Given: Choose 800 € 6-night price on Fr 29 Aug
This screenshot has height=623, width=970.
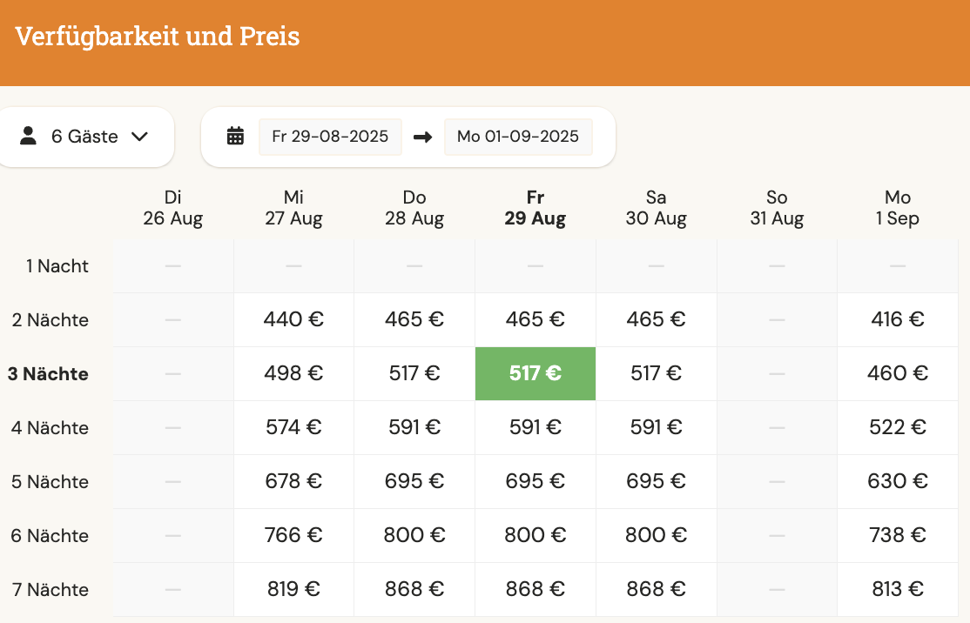Looking at the screenshot, I should [x=536, y=535].
